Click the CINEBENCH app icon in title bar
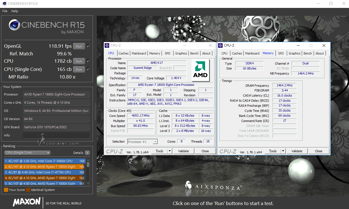The image size is (349, 209). coord(4,4)
